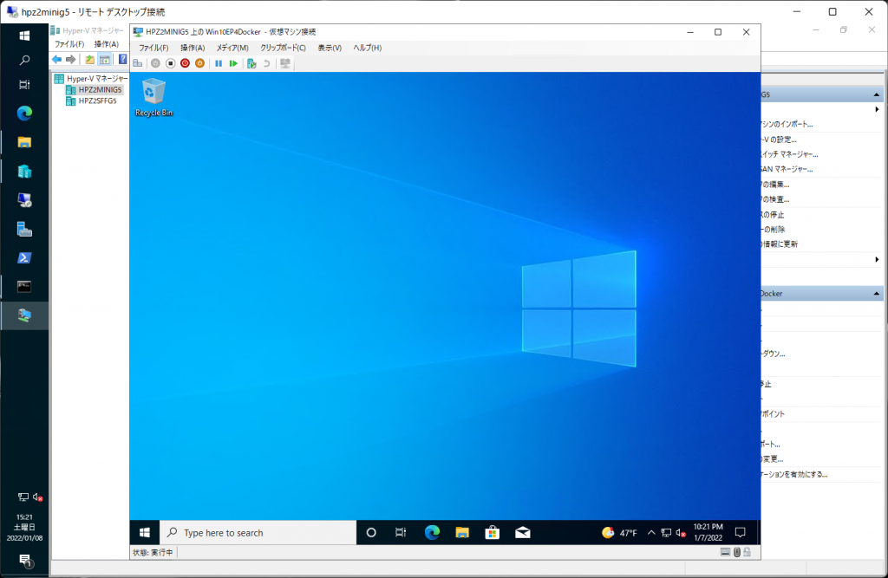The height and width of the screenshot is (578, 888).
Task: Click the green Reset play icon
Action: 233,63
